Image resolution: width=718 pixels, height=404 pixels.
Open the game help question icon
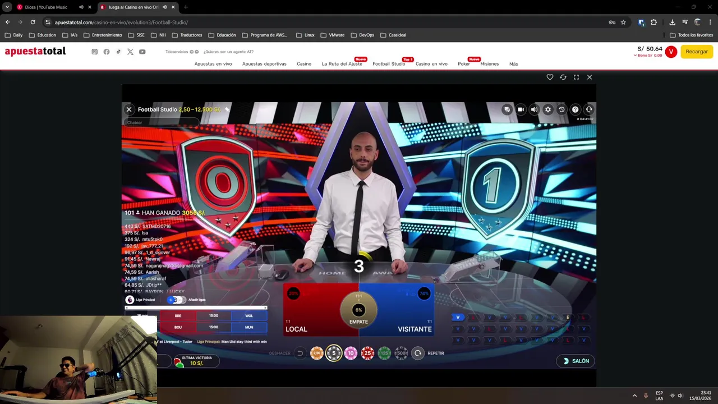575,109
